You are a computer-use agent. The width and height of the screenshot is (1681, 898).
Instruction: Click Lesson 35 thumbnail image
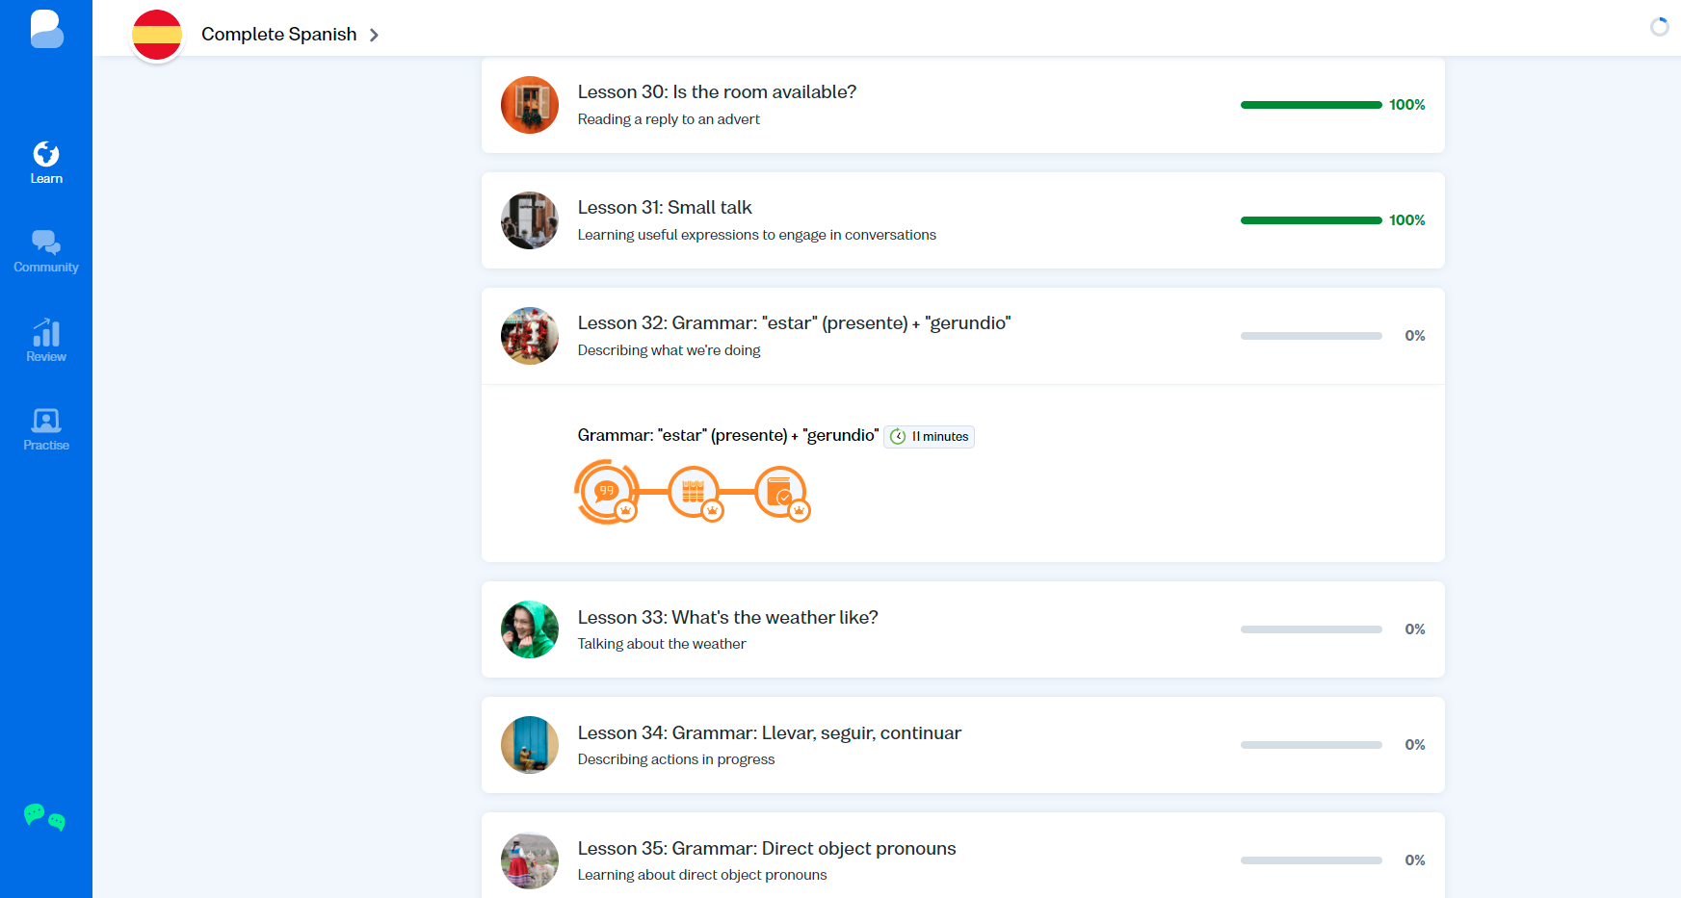click(530, 860)
